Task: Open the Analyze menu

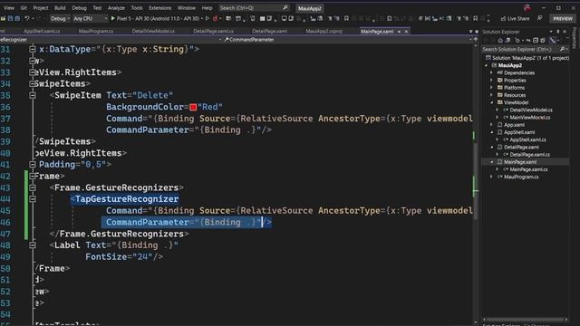Action: (116, 8)
